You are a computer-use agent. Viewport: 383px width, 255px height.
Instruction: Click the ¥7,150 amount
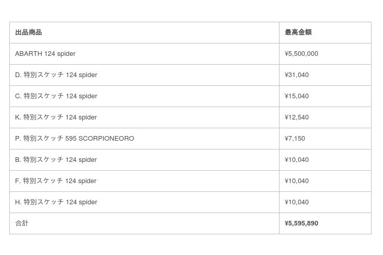pos(294,139)
